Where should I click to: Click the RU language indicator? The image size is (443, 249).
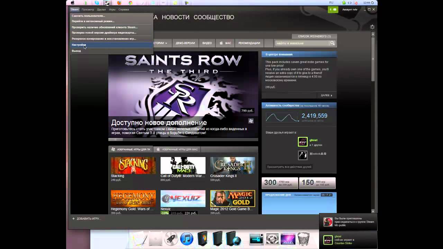(x=331, y=3)
